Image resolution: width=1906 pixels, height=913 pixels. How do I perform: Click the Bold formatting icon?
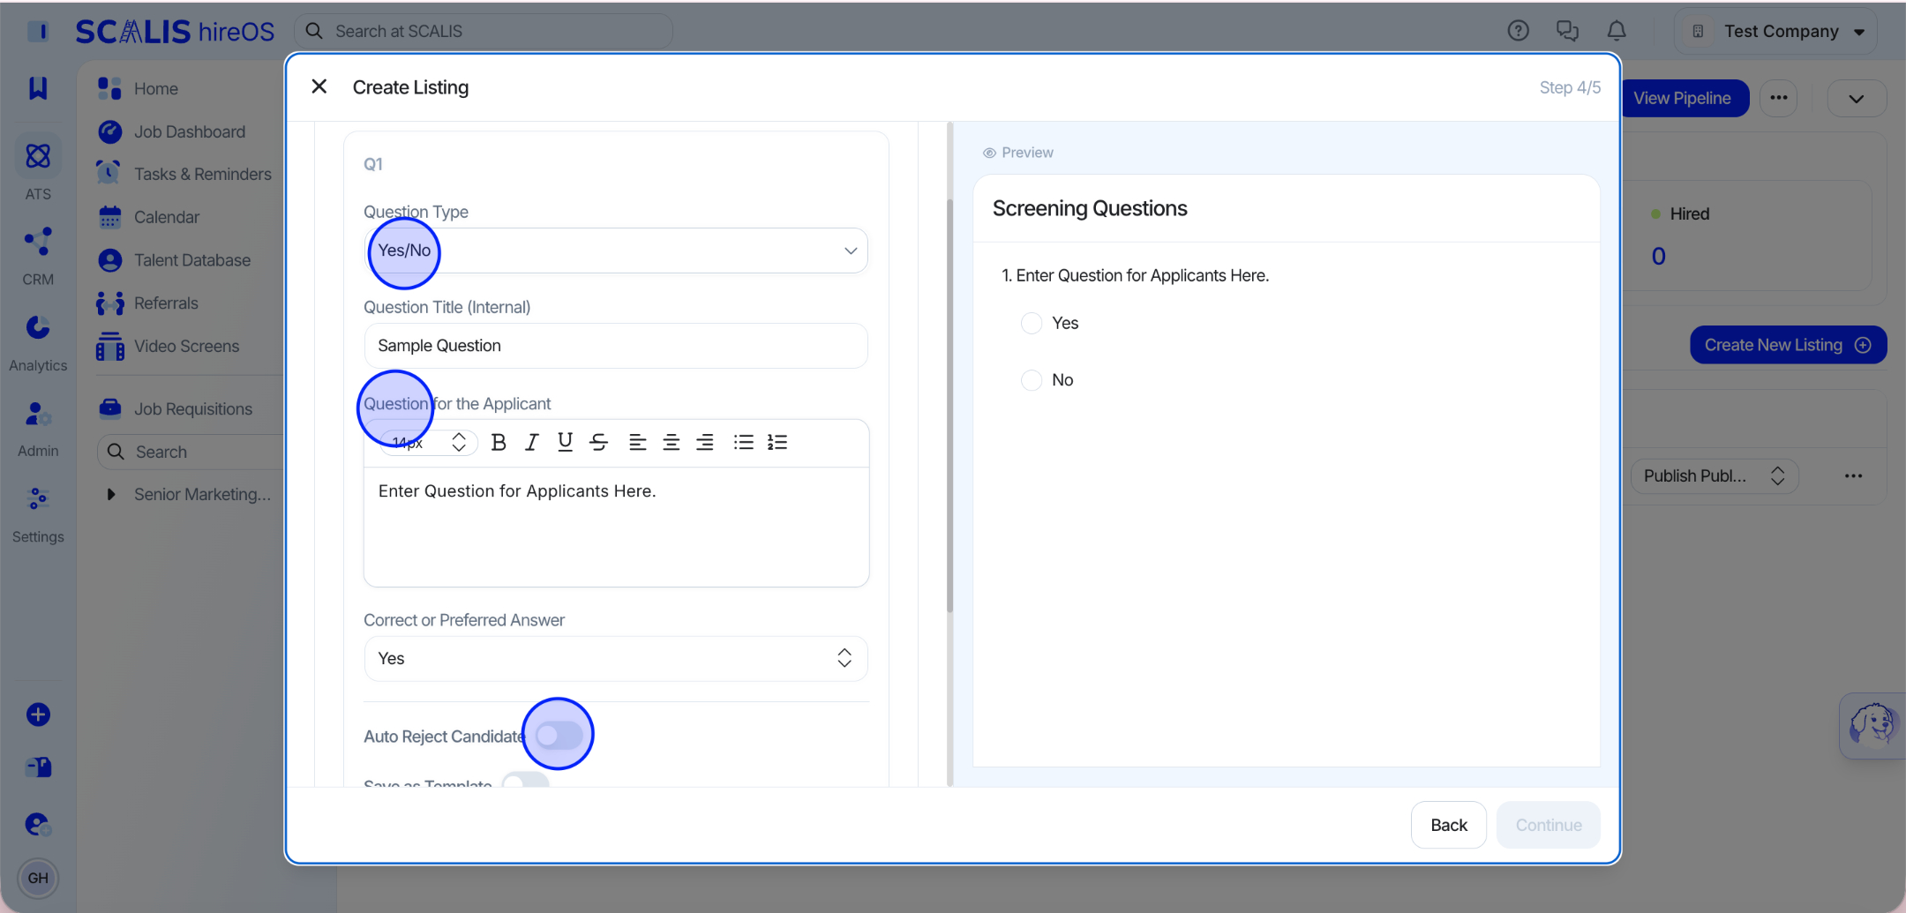[499, 443]
